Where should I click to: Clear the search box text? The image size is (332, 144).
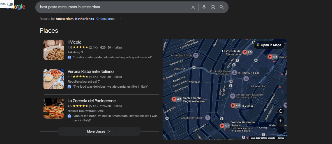pyautogui.click(x=193, y=7)
